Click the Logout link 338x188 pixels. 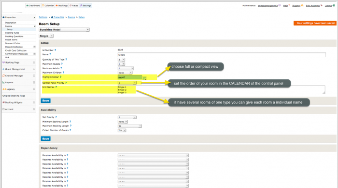(328, 6)
